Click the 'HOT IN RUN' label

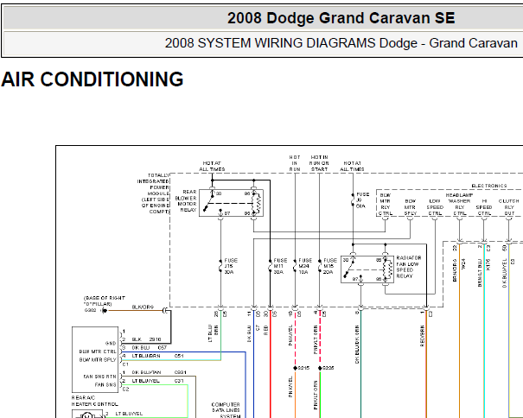point(295,163)
